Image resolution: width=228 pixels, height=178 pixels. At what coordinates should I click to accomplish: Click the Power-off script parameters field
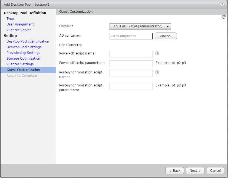(x=131, y=63)
